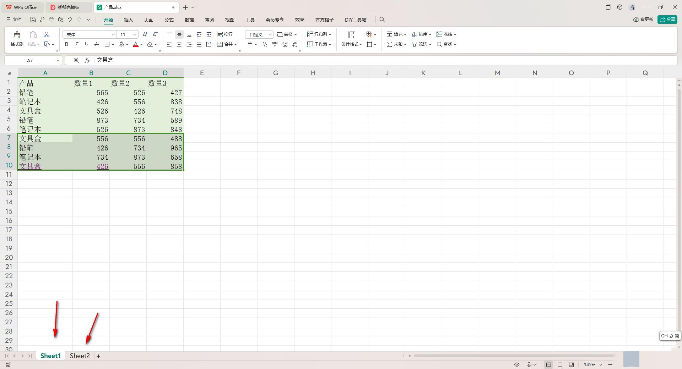Click the percent style icon
682x369 pixels.
point(265,44)
